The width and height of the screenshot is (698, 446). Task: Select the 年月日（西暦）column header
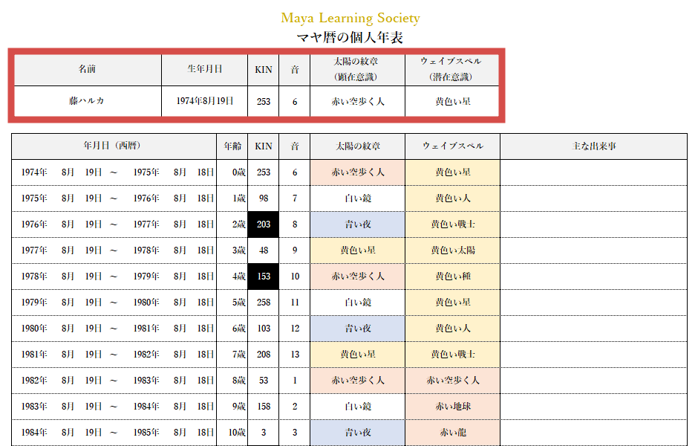point(114,146)
